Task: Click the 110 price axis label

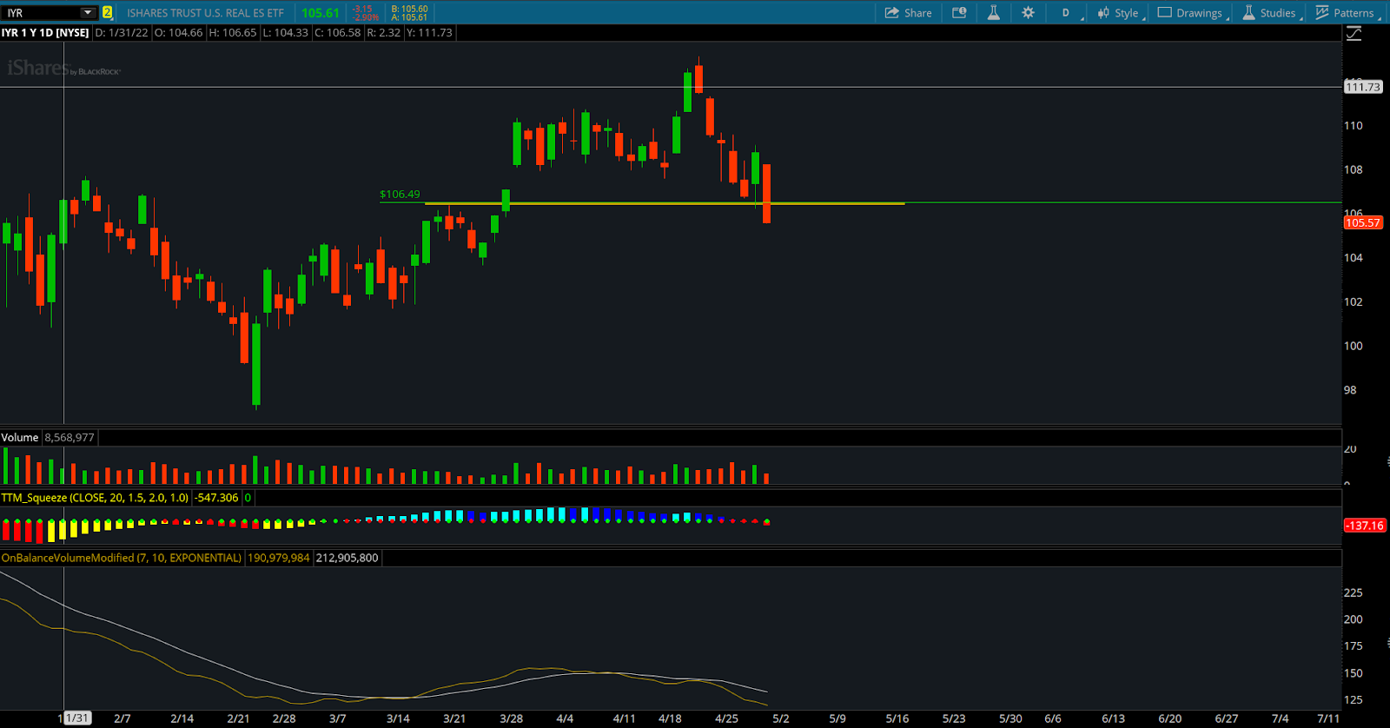Action: point(1353,125)
